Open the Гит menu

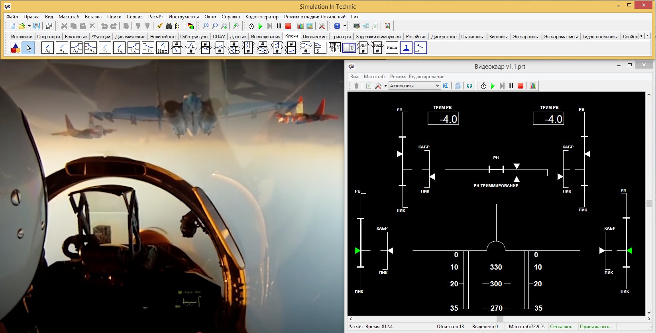coord(355,17)
